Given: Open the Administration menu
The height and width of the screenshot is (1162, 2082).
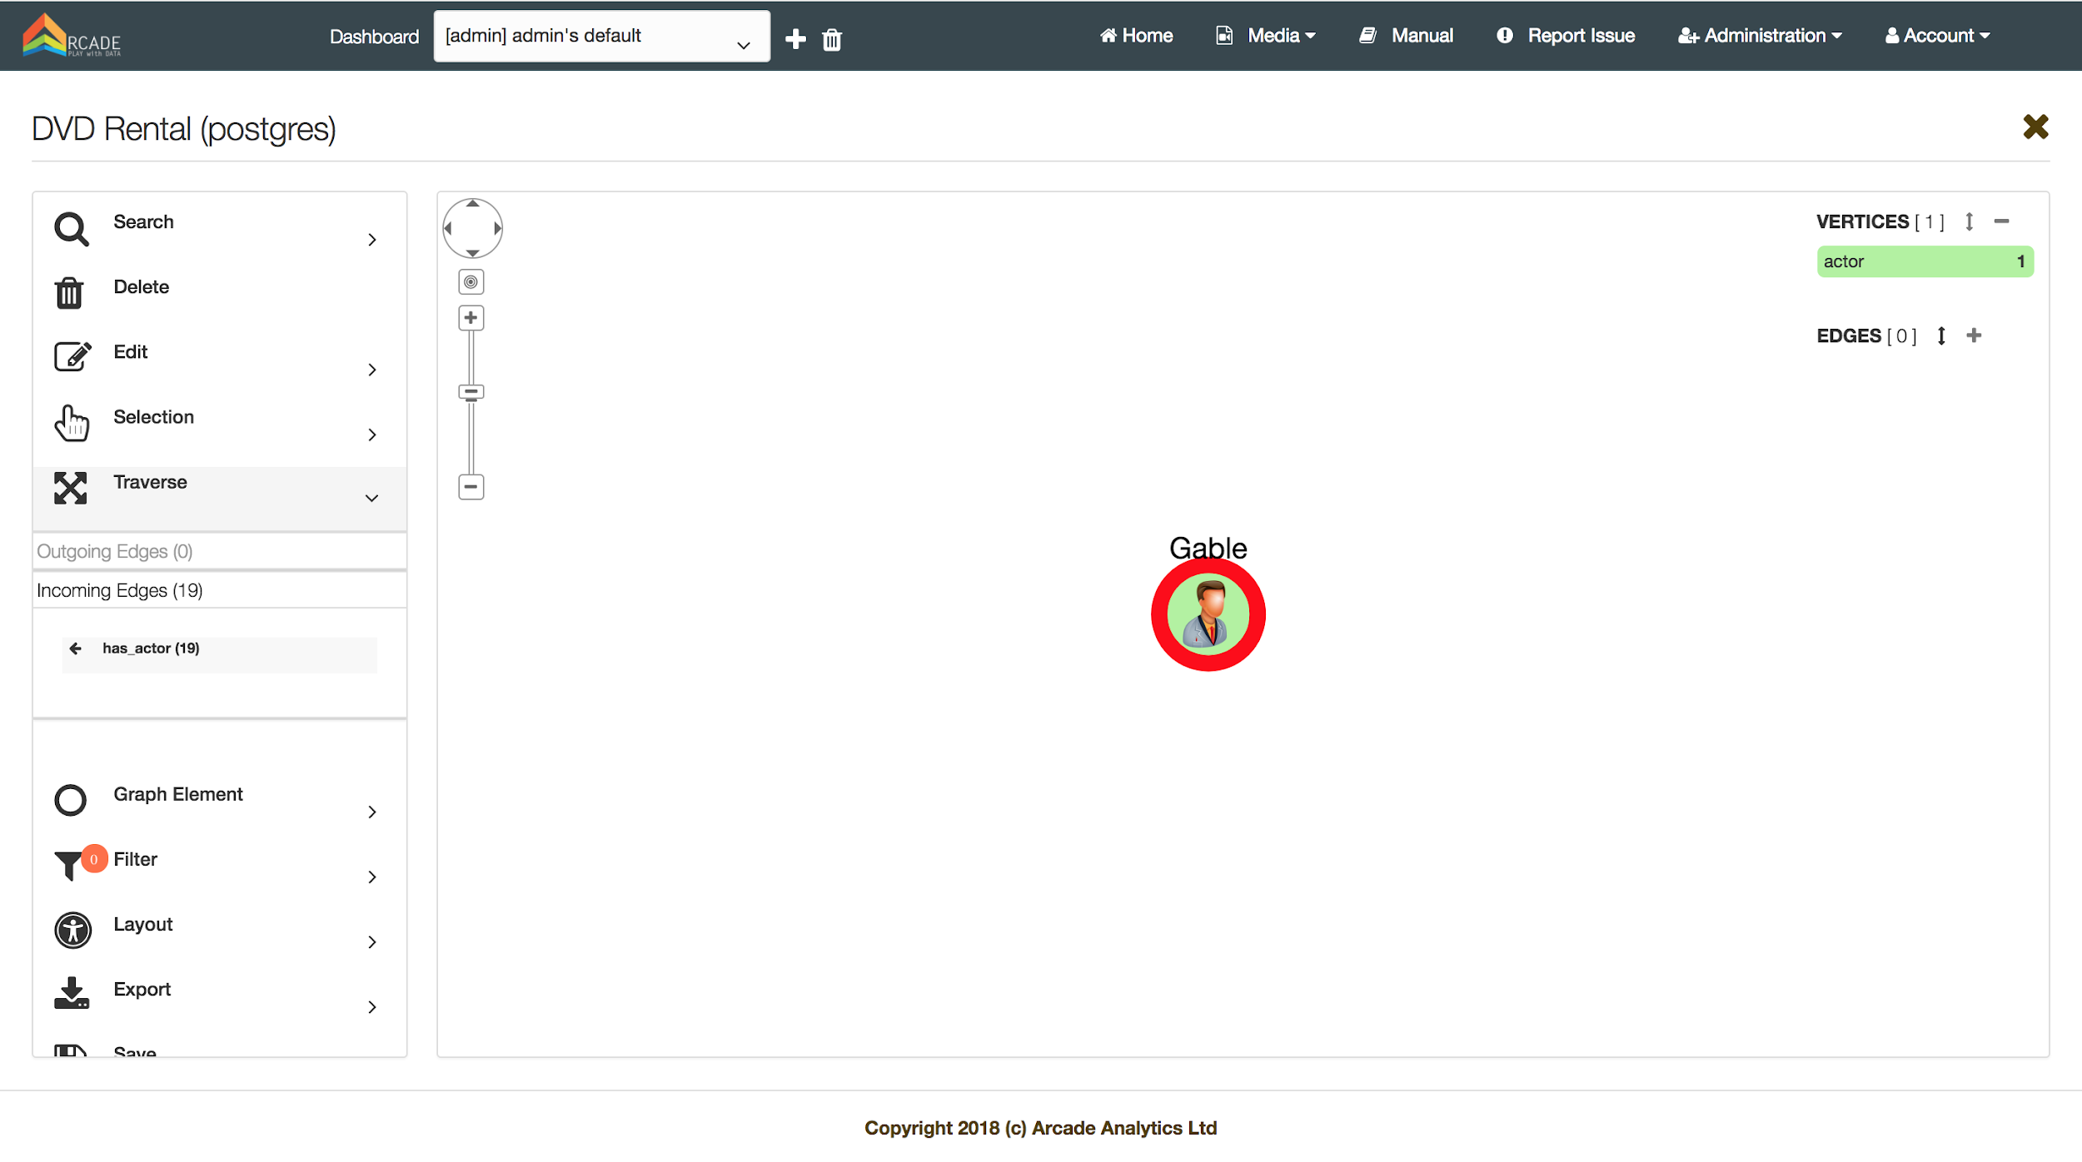Looking at the screenshot, I should pos(1760,36).
